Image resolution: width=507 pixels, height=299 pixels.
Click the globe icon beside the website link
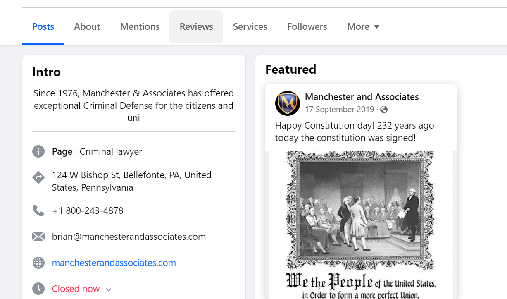pyautogui.click(x=38, y=262)
